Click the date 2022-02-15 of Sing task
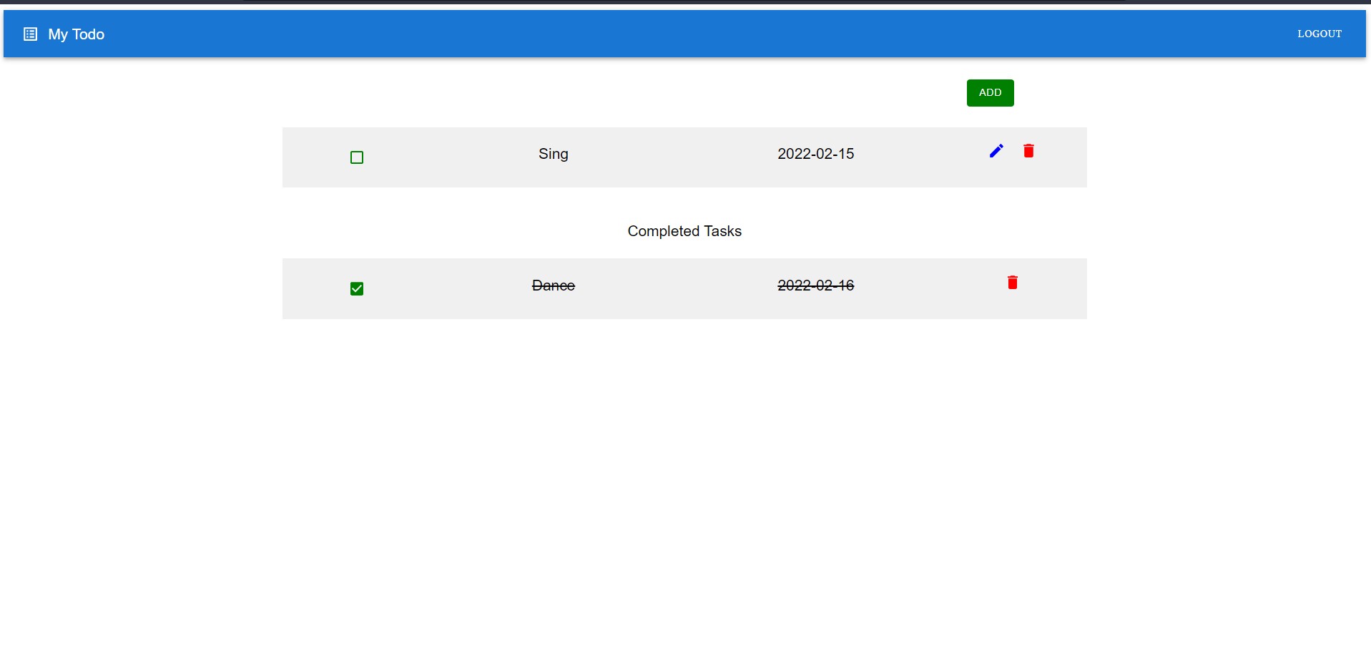Screen dimensions: 1371x659 [815, 153]
